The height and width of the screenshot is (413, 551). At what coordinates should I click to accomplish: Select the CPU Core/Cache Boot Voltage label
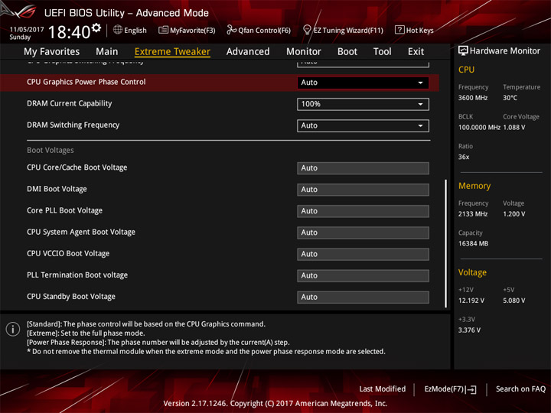click(x=77, y=167)
